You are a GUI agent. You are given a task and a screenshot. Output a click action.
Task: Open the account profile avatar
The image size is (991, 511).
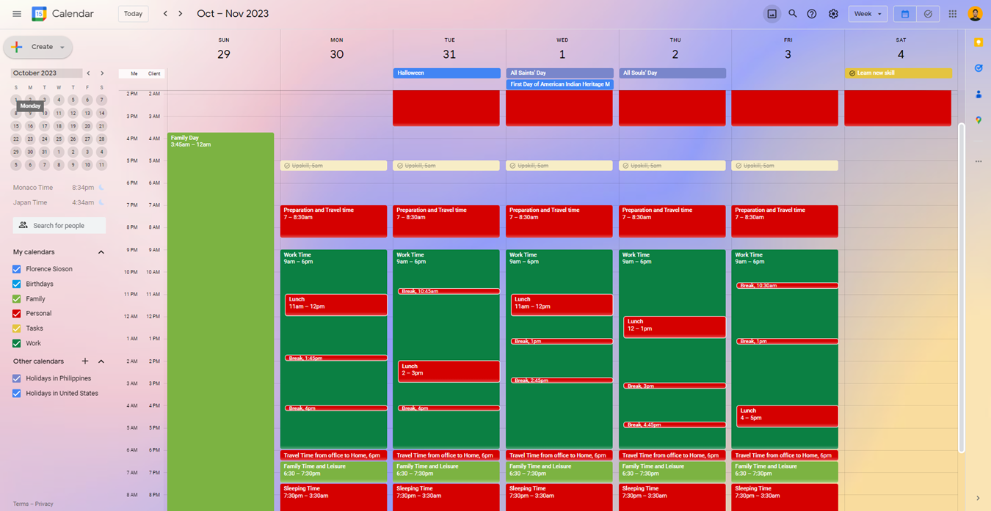(x=975, y=14)
